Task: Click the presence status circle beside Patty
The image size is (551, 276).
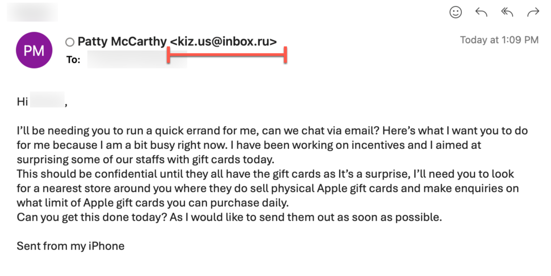Action: (70, 42)
